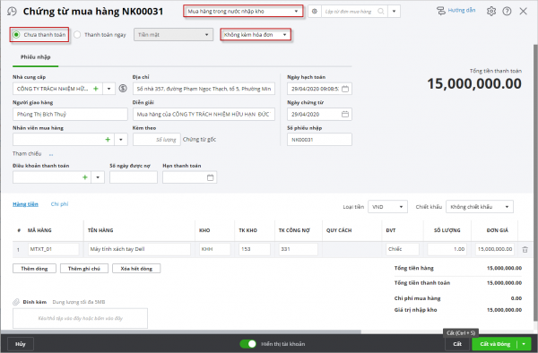The width and height of the screenshot is (538, 353).
Task: Select the Thanh toán ngay radio option
Action: 77,35
